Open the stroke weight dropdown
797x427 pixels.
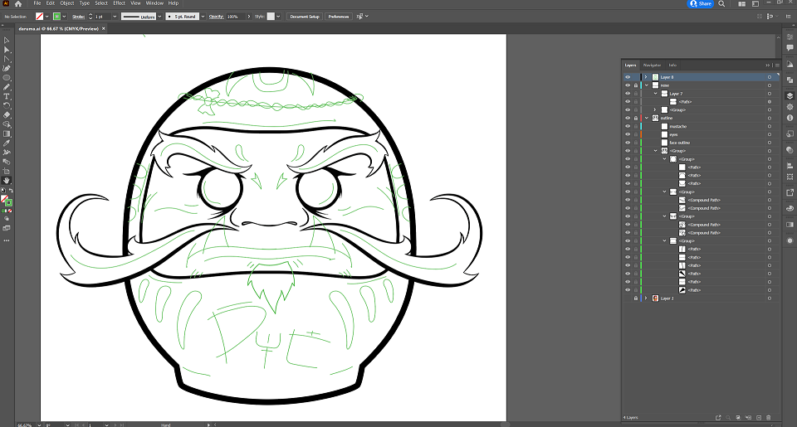pos(115,17)
